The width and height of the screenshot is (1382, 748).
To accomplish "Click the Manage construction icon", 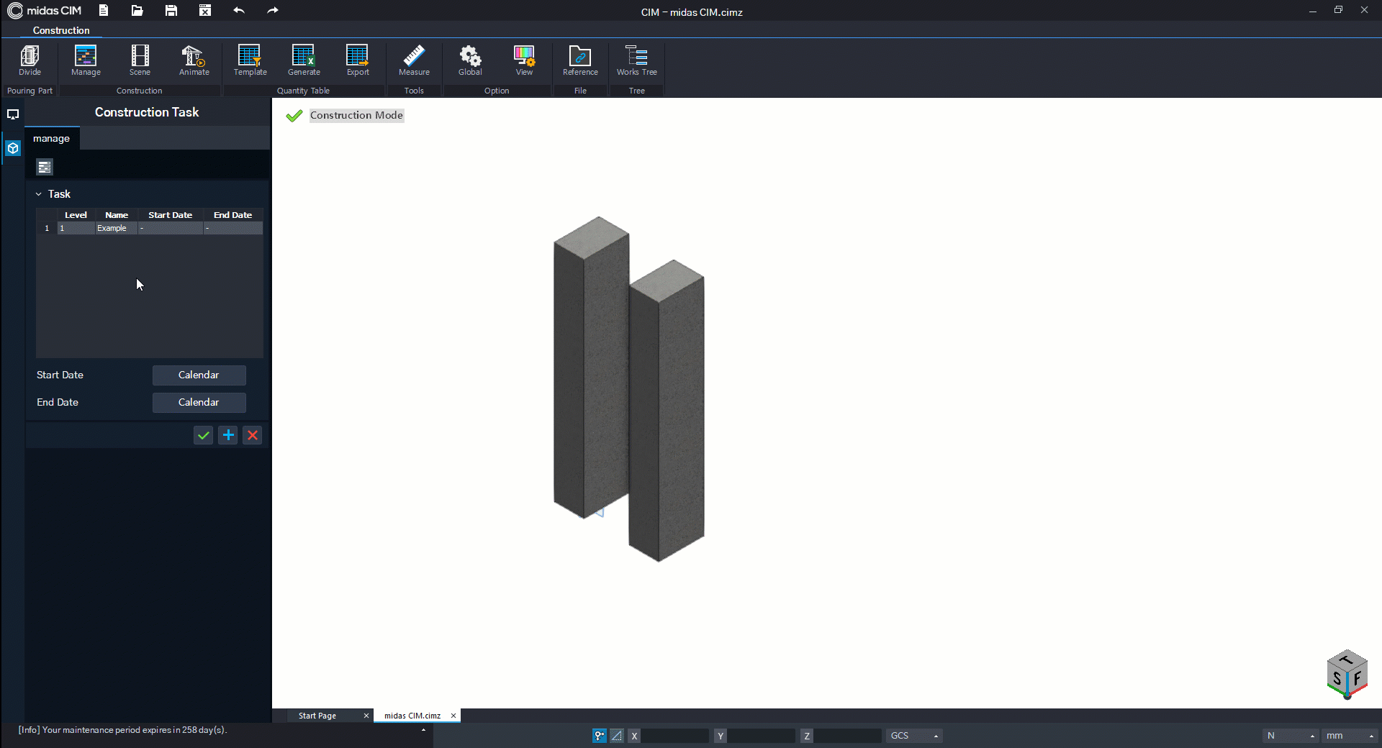I will pos(86,60).
